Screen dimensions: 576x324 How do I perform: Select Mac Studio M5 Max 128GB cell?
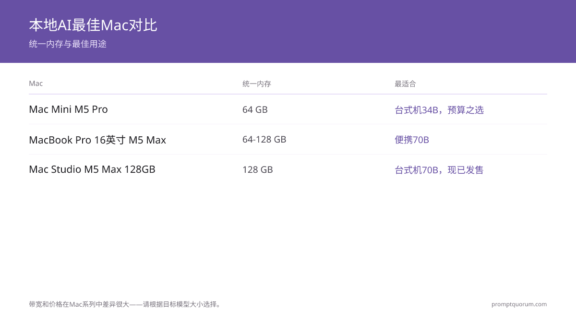pyautogui.click(x=92, y=169)
